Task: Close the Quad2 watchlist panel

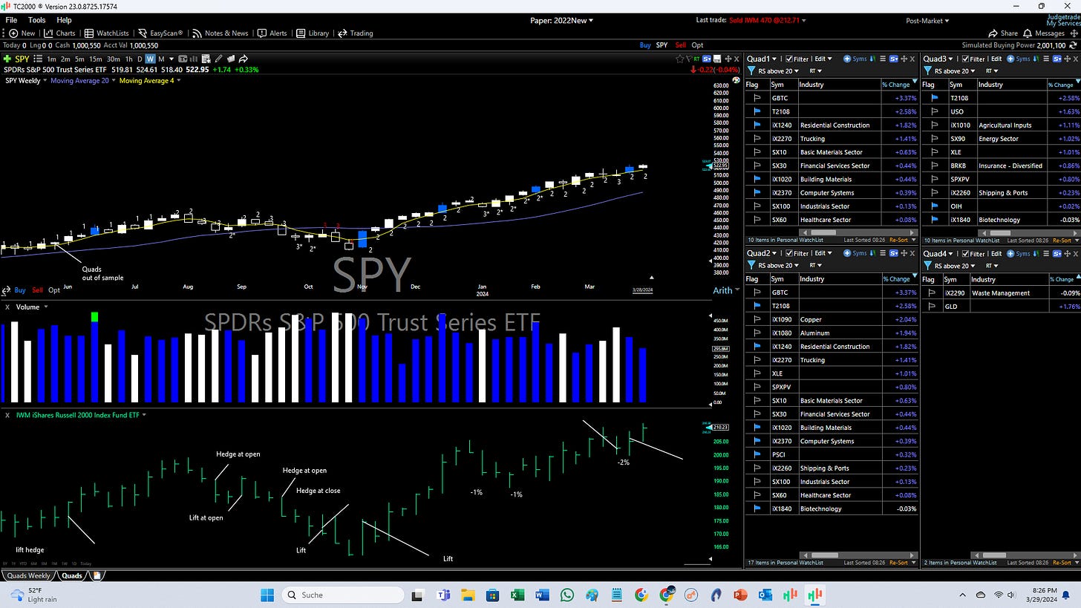Action: tap(912, 253)
